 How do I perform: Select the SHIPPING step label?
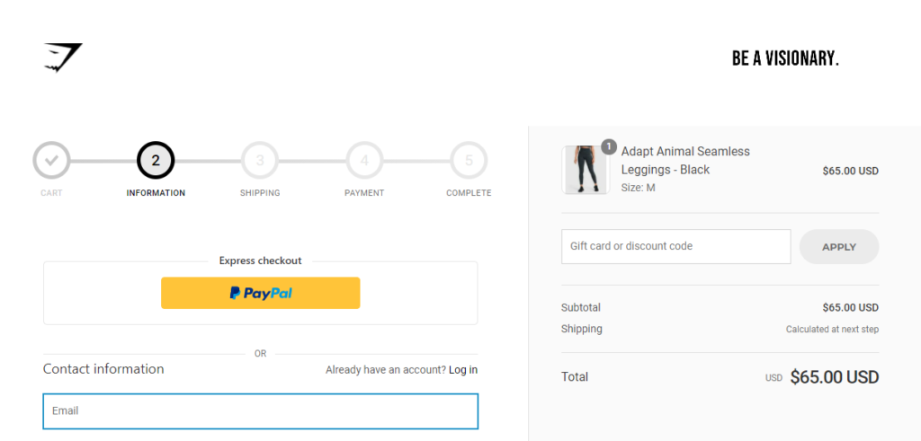[260, 193]
